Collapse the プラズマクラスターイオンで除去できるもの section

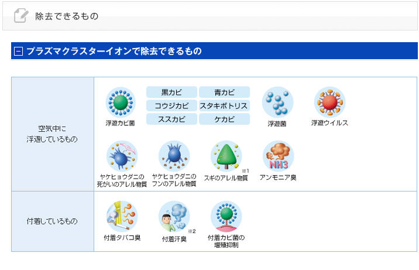pyautogui.click(x=18, y=51)
